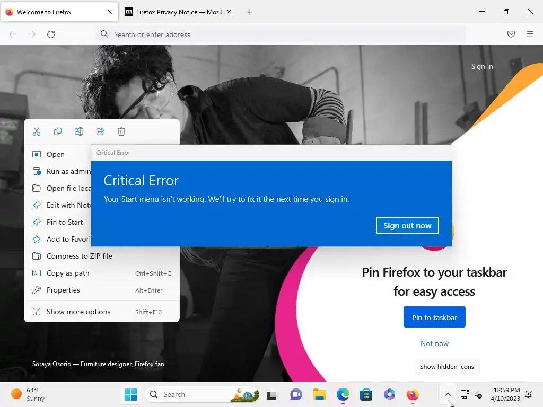Open Properties from the context menu
The width and height of the screenshot is (543, 407).
102,290
